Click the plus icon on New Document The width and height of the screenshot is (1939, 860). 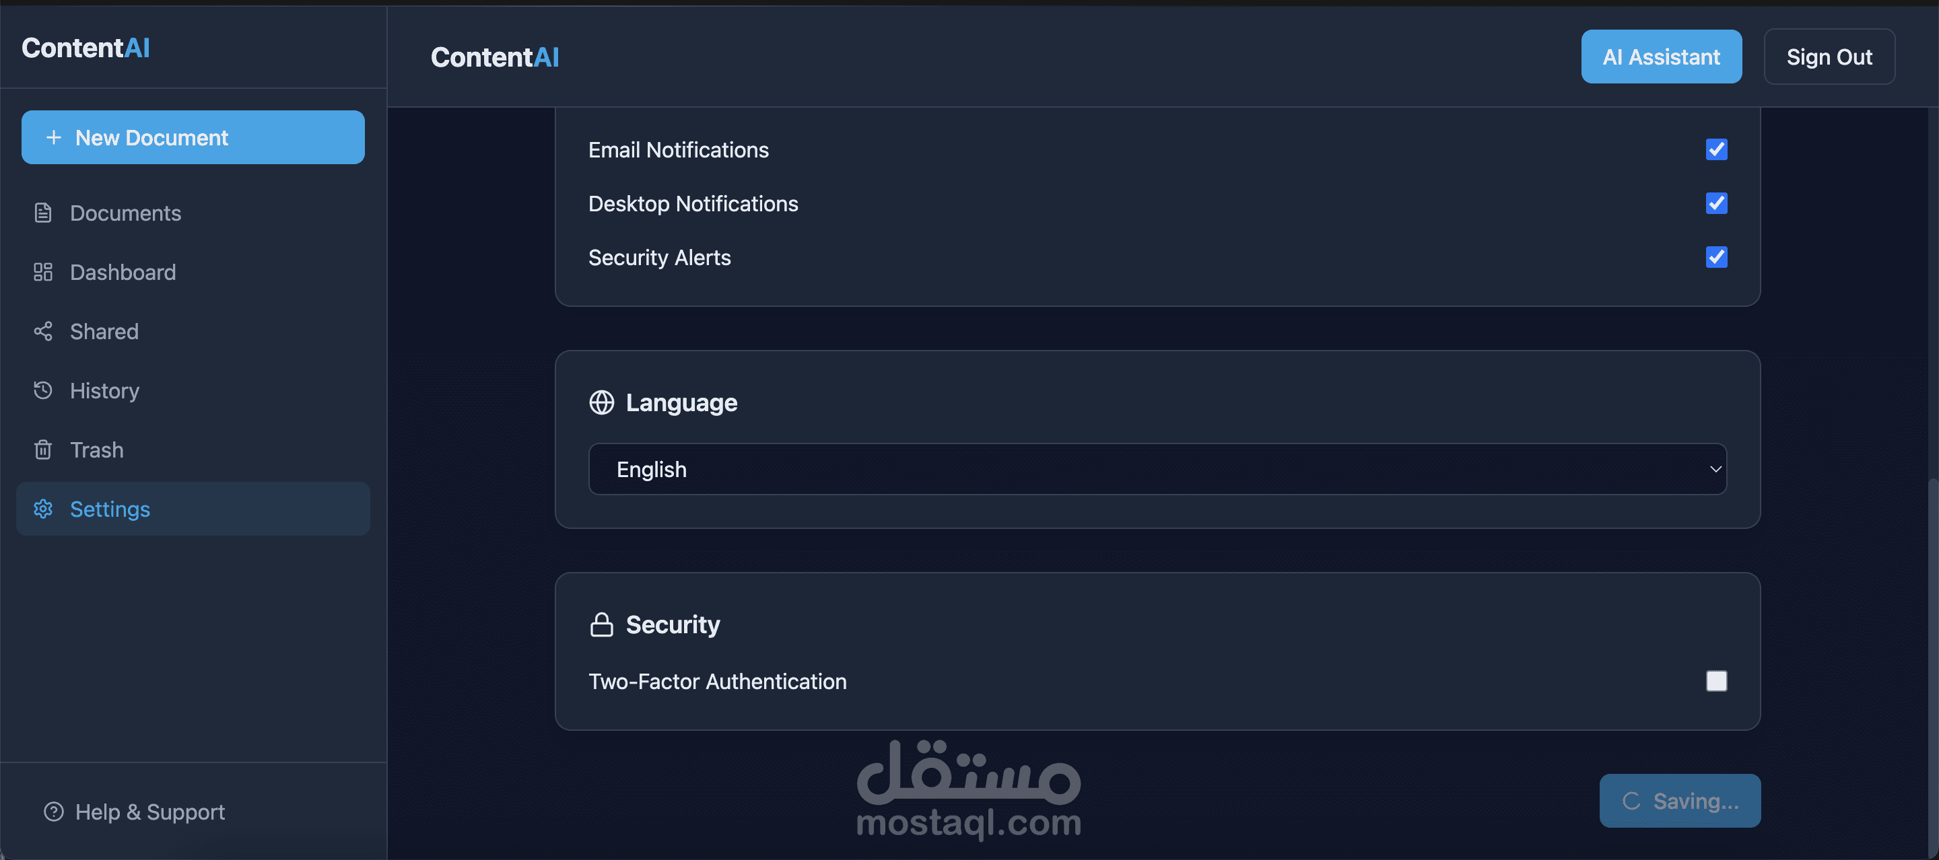tap(53, 137)
